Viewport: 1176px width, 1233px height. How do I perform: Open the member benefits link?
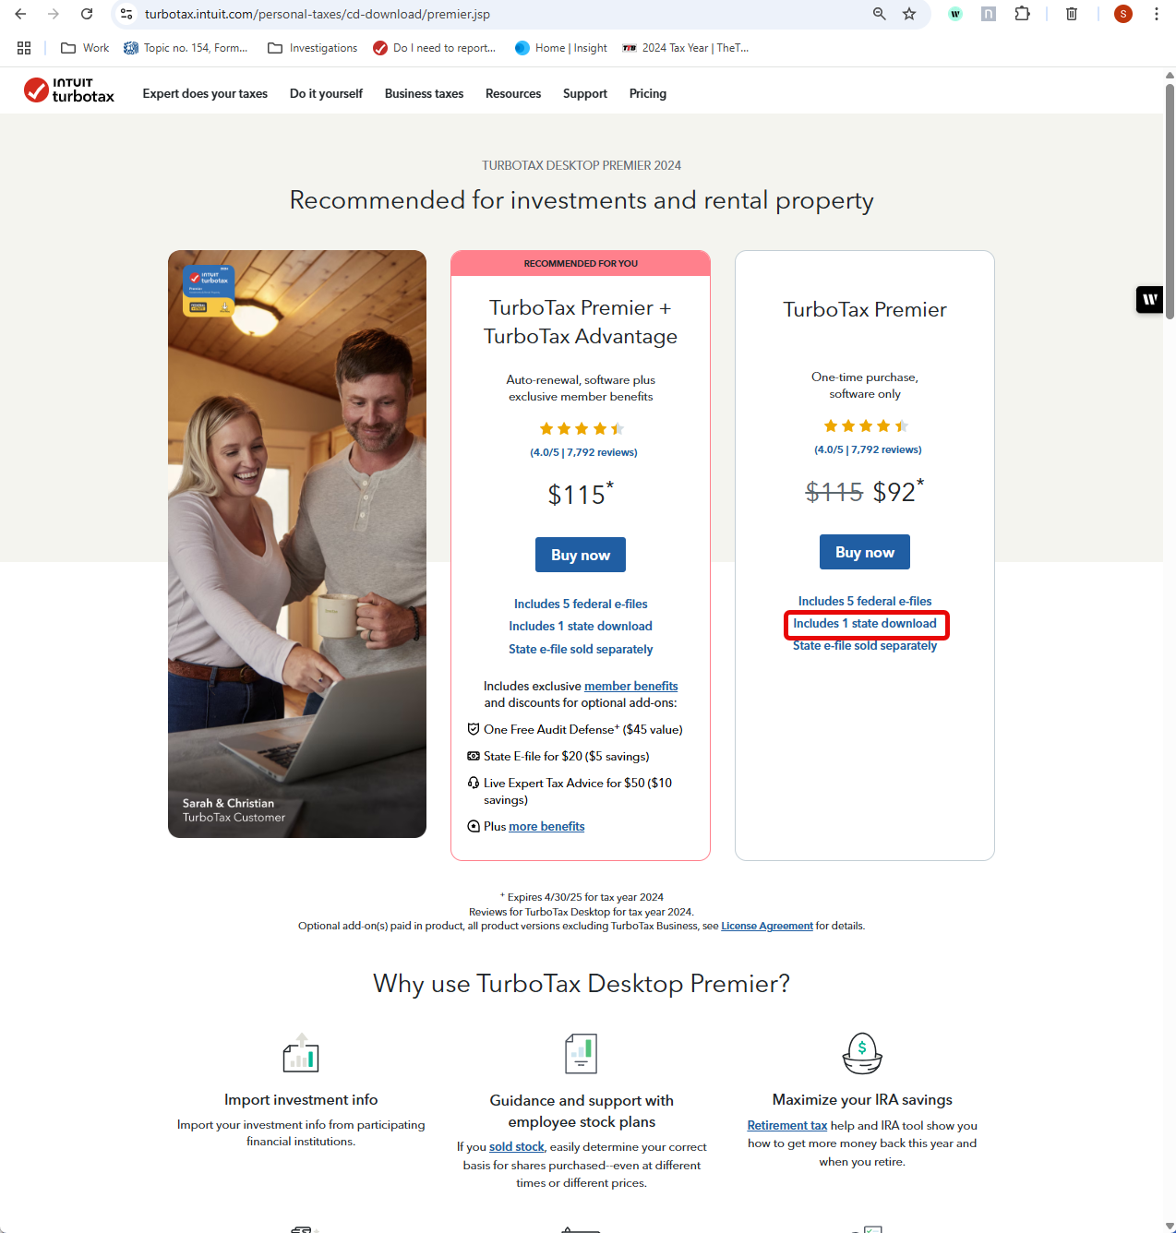point(631,686)
